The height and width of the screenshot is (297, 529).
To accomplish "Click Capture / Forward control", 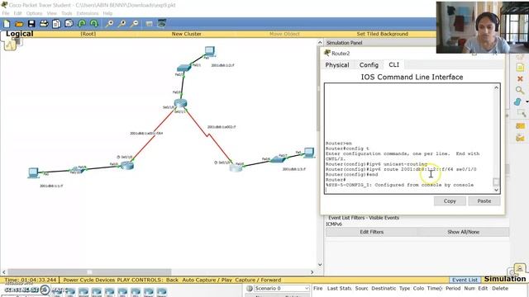I will point(258,280).
